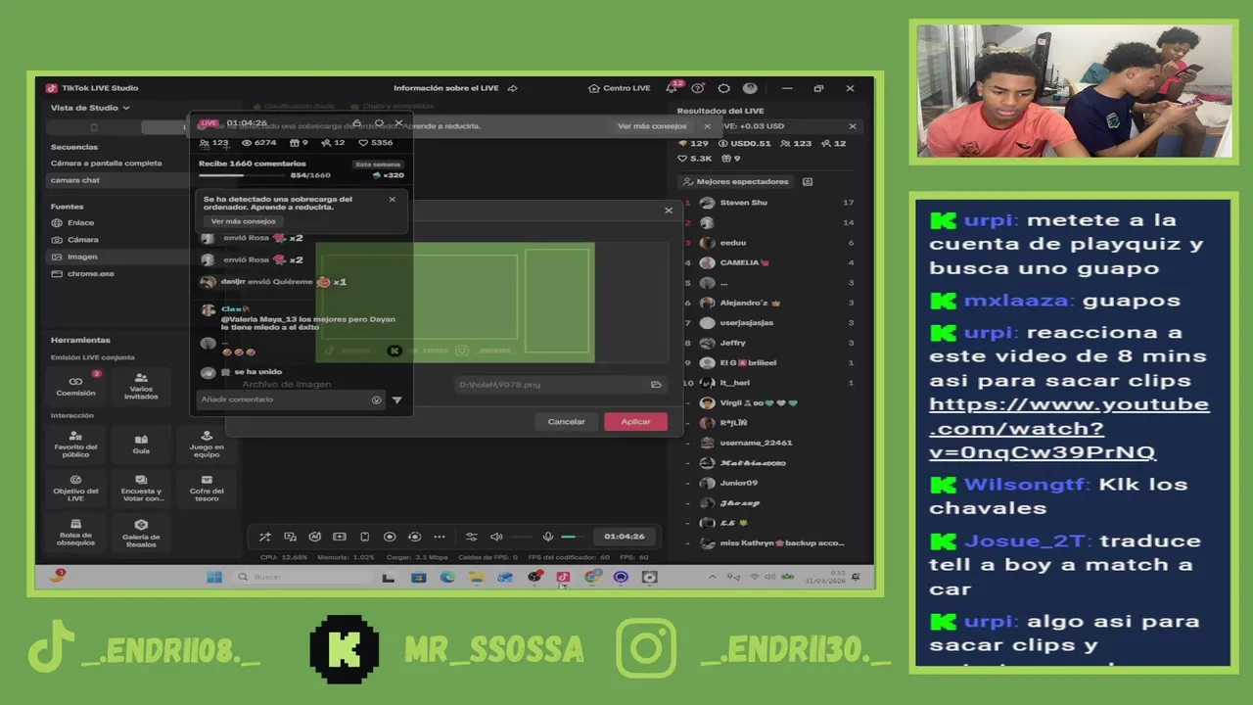Select Imagen source
1253x705 pixels.
[117, 257]
